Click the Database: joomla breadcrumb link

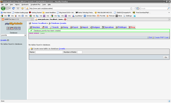coord(59,23)
